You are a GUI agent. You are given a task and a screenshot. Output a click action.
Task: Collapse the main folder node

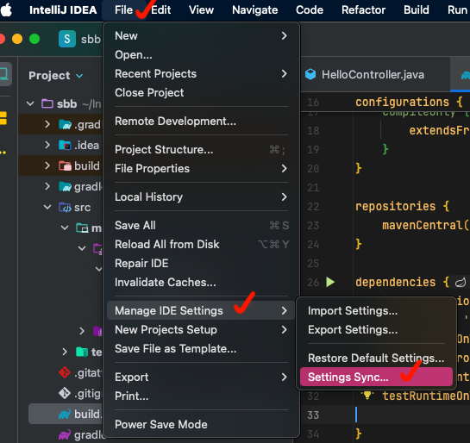(x=65, y=228)
